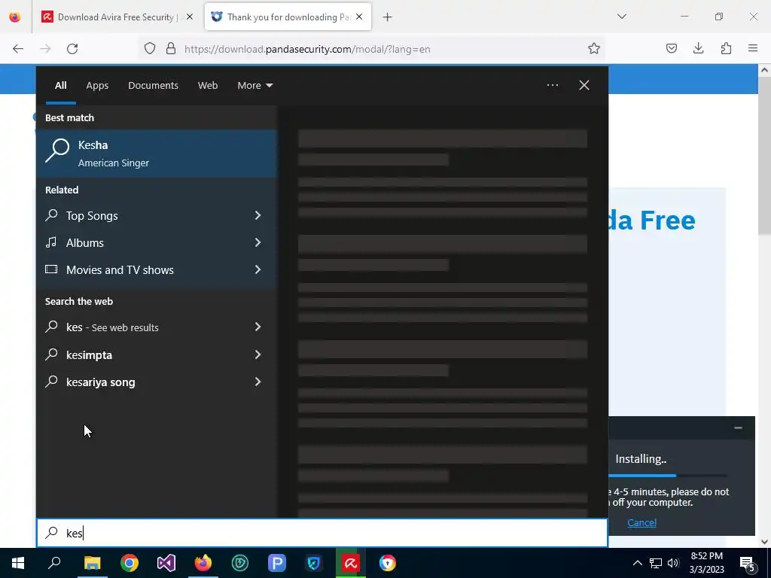Viewport: 771px width, 578px height.
Task: Click the Albums music note icon
Action: click(x=51, y=242)
